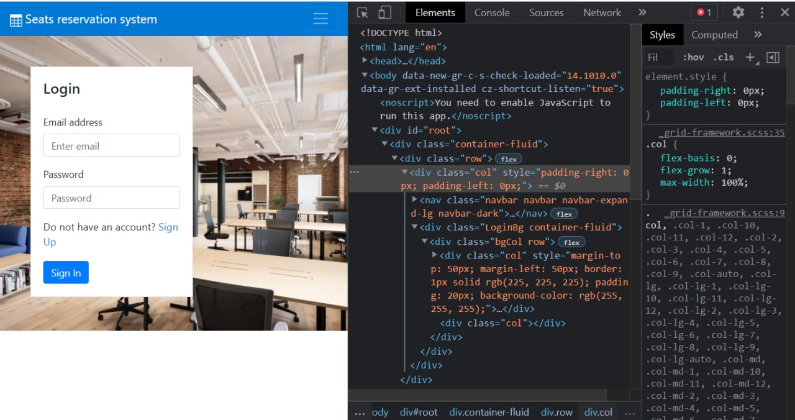The height and width of the screenshot is (420, 795).
Task: Open the selected node's three-dot actions
Action: (x=355, y=172)
